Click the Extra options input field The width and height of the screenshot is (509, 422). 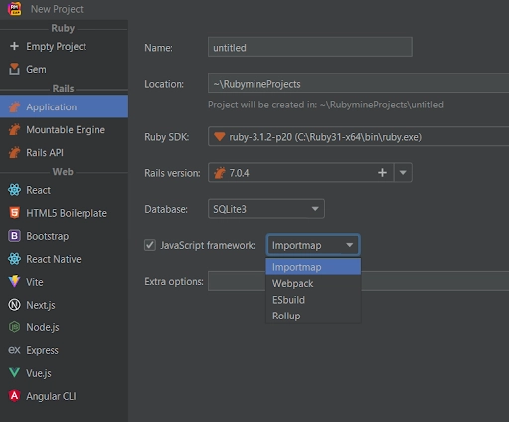tap(358, 281)
